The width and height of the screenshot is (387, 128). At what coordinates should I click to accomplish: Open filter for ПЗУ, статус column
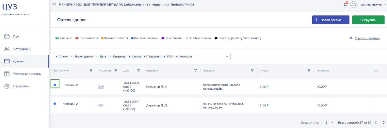click(91, 71)
